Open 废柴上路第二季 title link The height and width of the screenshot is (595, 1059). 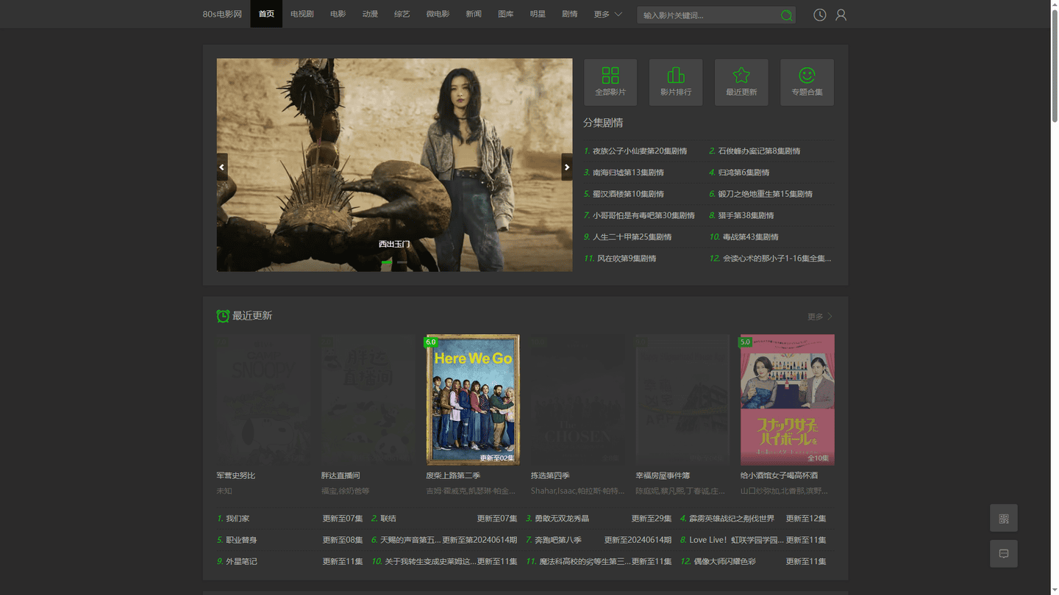click(453, 476)
